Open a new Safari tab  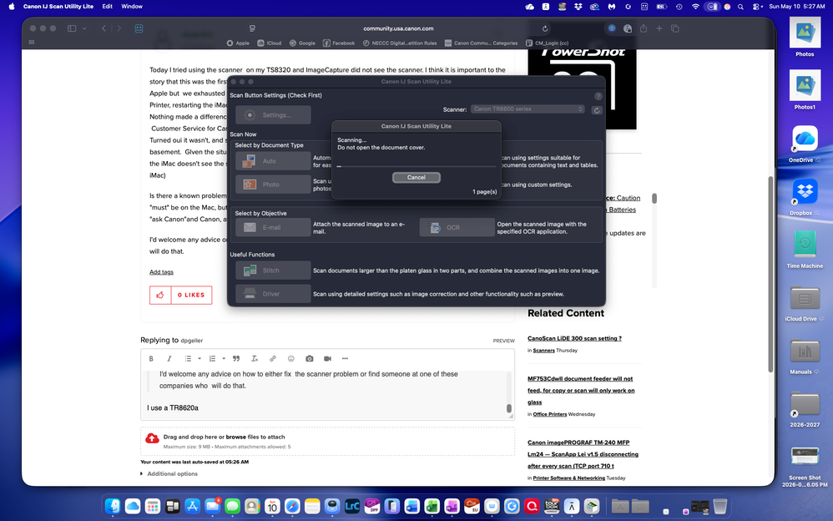pos(659,28)
